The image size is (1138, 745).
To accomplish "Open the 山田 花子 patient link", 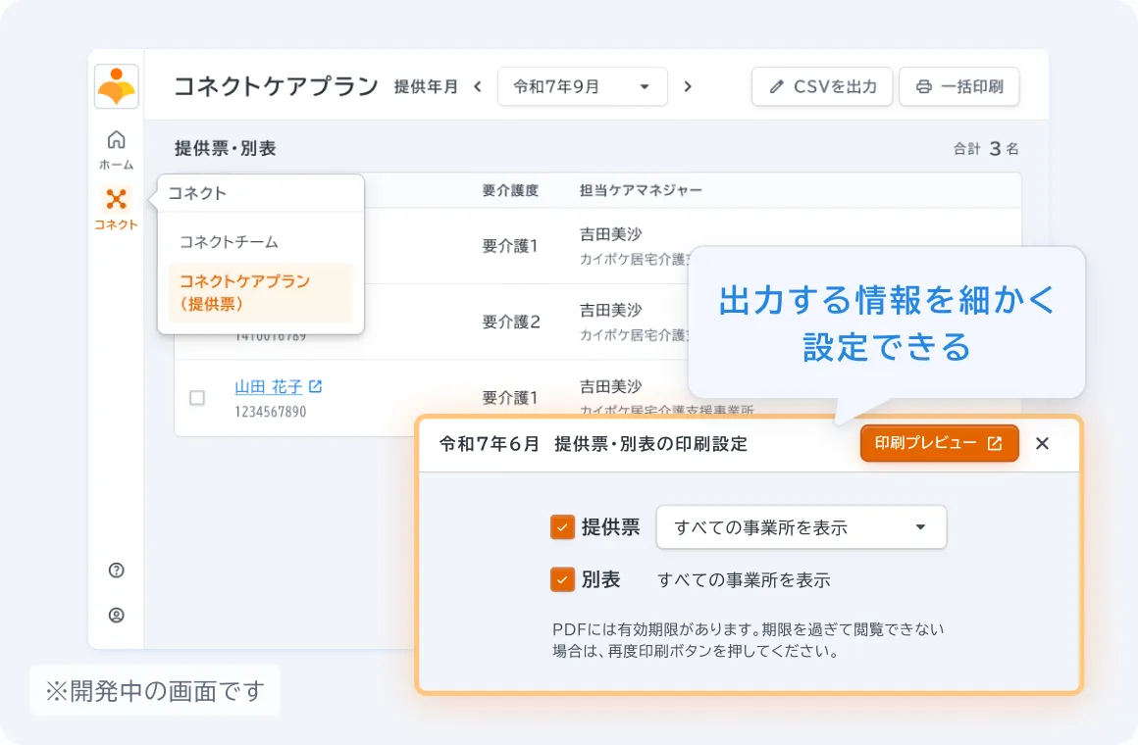I will (x=268, y=387).
